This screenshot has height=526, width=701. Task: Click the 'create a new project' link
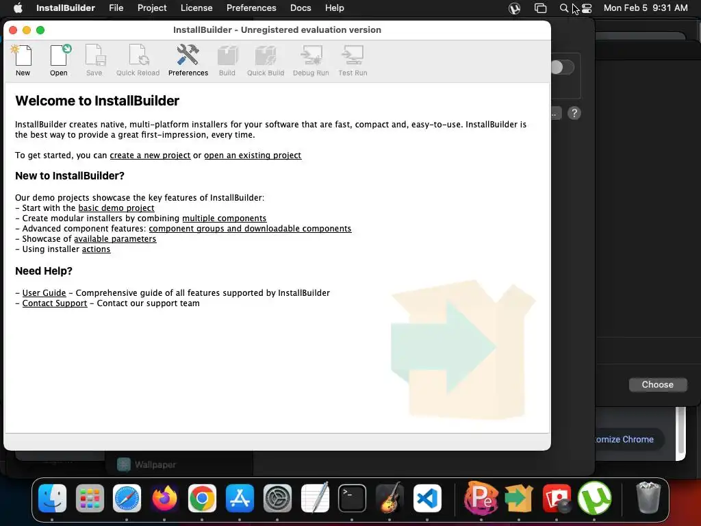[x=150, y=155]
